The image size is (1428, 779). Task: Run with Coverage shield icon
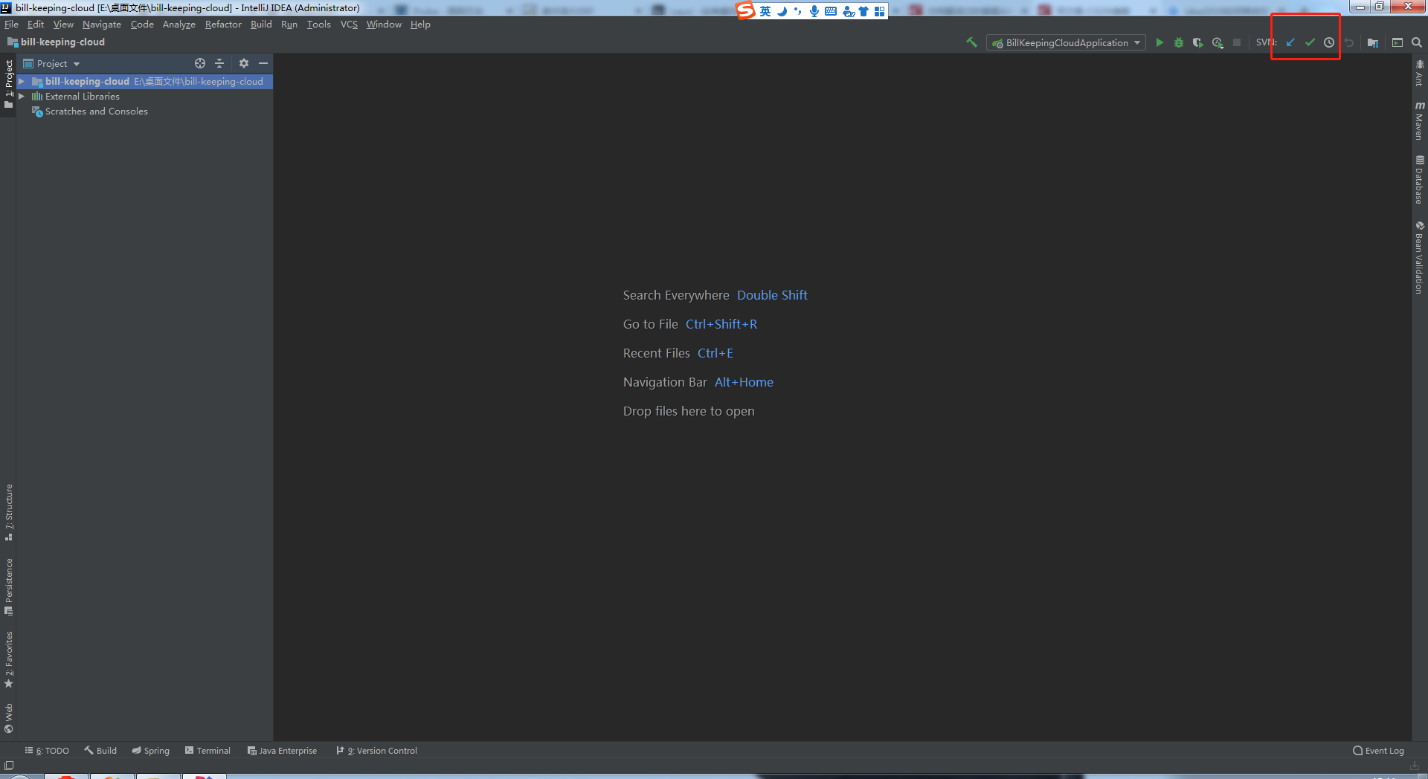click(x=1198, y=42)
